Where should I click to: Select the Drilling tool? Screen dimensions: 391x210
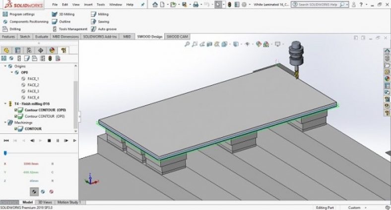pos(15,29)
